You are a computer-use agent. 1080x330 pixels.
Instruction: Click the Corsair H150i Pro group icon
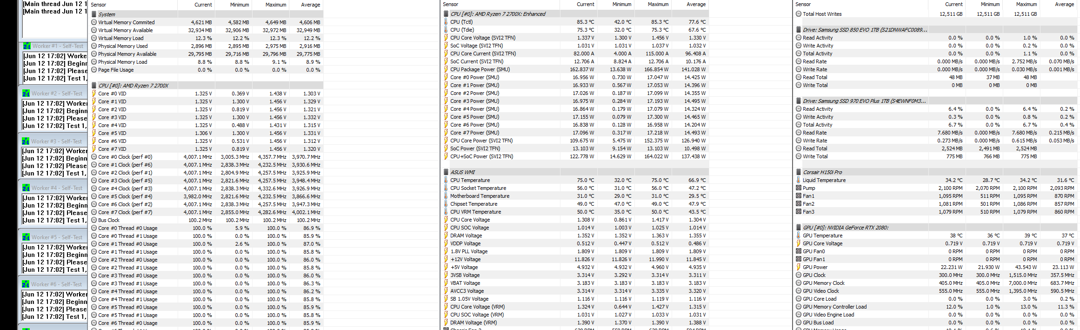click(799, 172)
